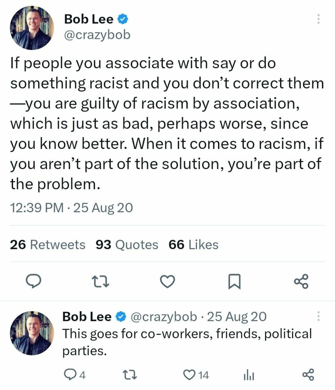This screenshot has height=390, width=335.
Task: Bookmark the main tweet
Action: [x=233, y=281]
